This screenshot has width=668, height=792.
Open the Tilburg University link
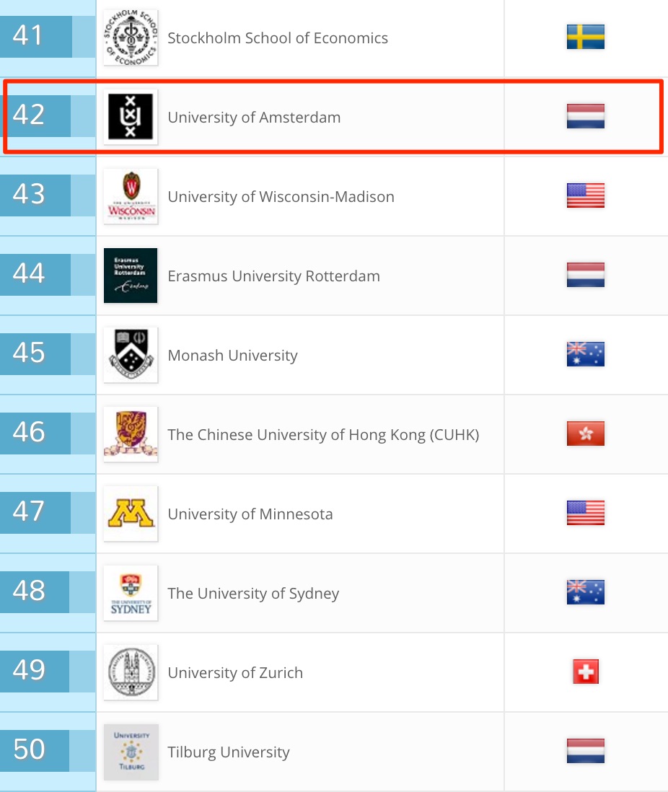pyautogui.click(x=229, y=752)
